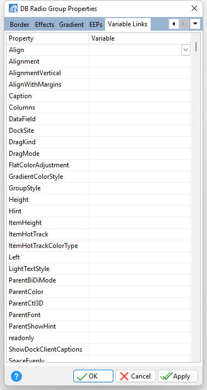Click the Property column header

(x=48, y=38)
